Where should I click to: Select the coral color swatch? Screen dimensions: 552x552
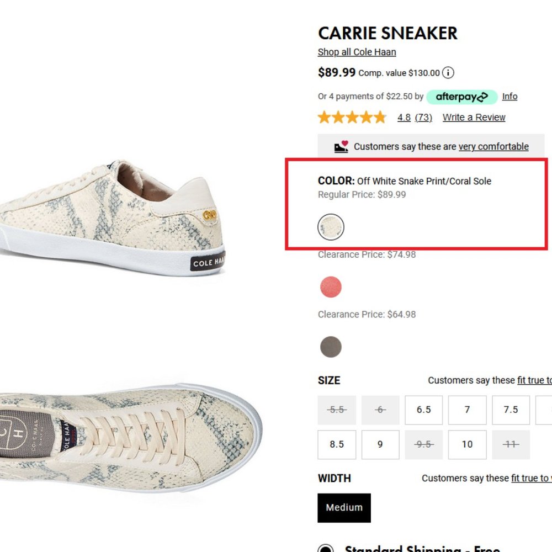[x=331, y=286]
